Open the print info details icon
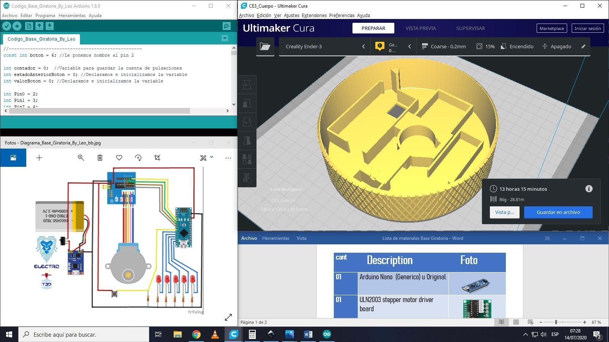 coord(588,189)
